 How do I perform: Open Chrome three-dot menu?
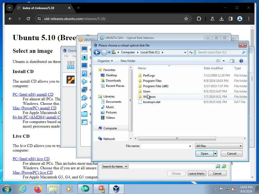point(249,19)
